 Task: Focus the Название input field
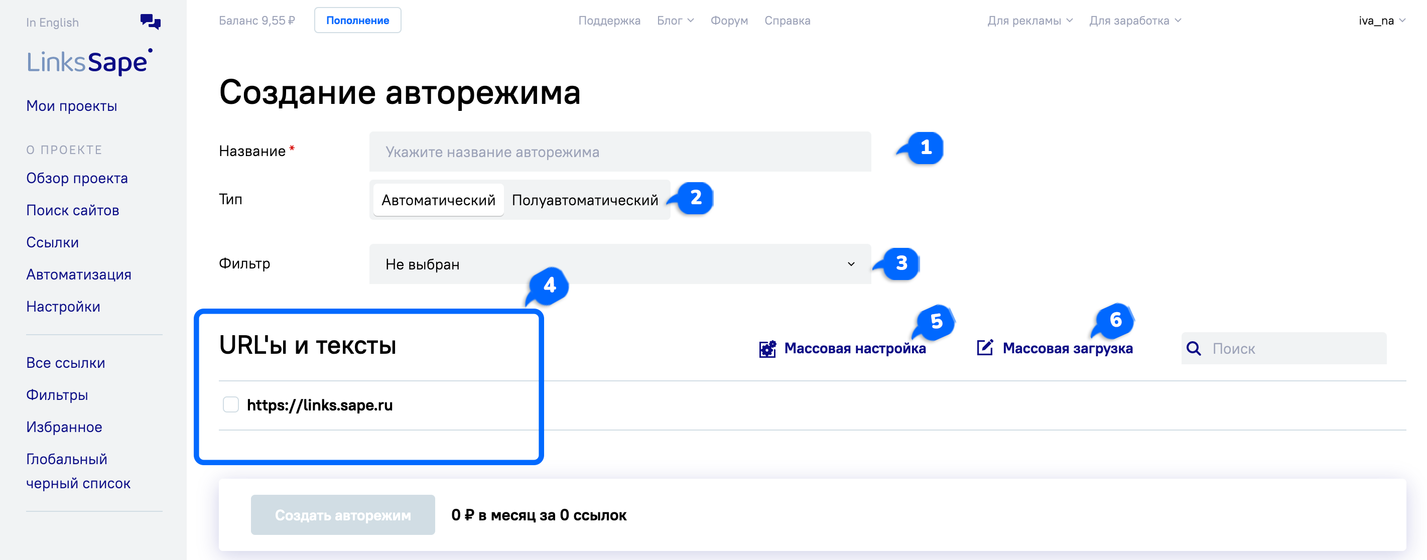click(x=620, y=151)
